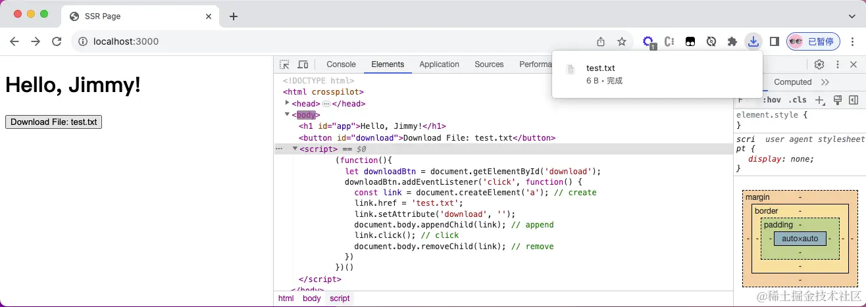Close the DevTools panel
866x307 pixels.
pyautogui.click(x=853, y=64)
